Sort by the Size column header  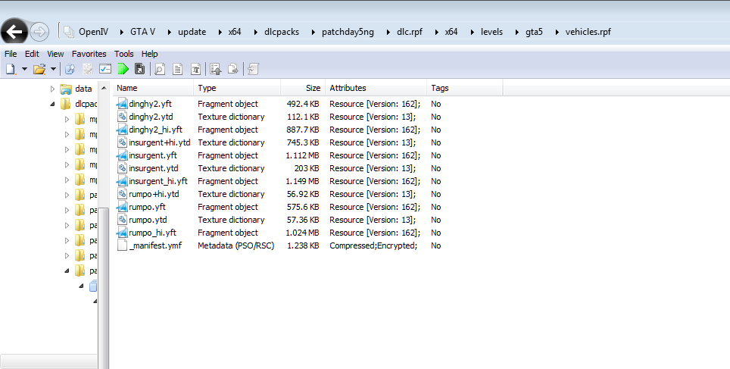click(301, 88)
